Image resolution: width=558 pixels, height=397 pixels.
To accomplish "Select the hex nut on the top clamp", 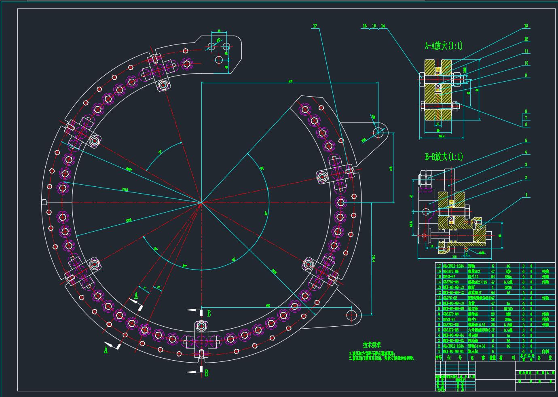I will pos(163,85).
